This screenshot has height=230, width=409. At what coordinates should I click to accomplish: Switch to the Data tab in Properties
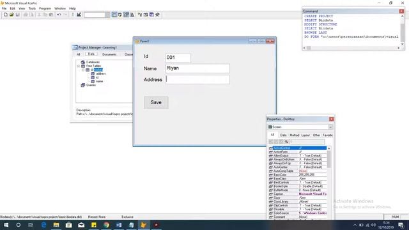point(283,135)
